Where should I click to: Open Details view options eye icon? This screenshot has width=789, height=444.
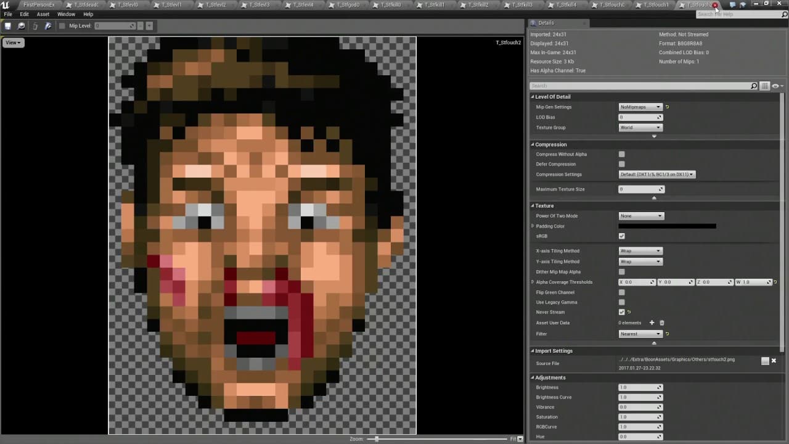[775, 86]
